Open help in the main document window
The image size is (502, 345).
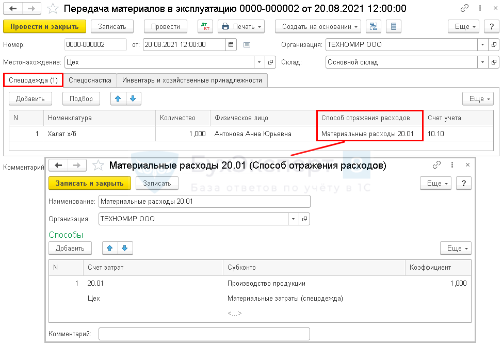[x=492, y=27]
